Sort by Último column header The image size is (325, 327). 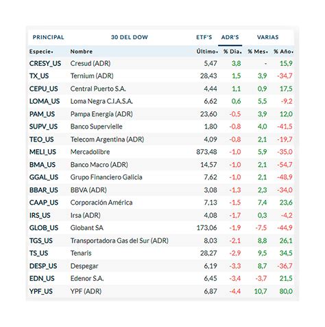pos(207,52)
